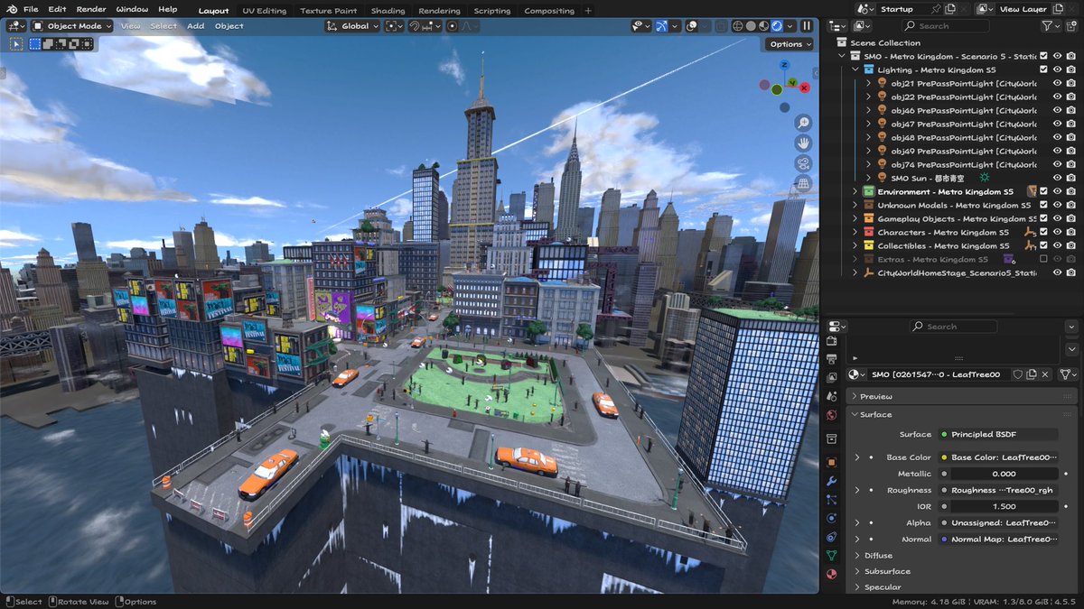Open Global transform orientation dropdown
The width and height of the screenshot is (1084, 609).
(x=353, y=26)
